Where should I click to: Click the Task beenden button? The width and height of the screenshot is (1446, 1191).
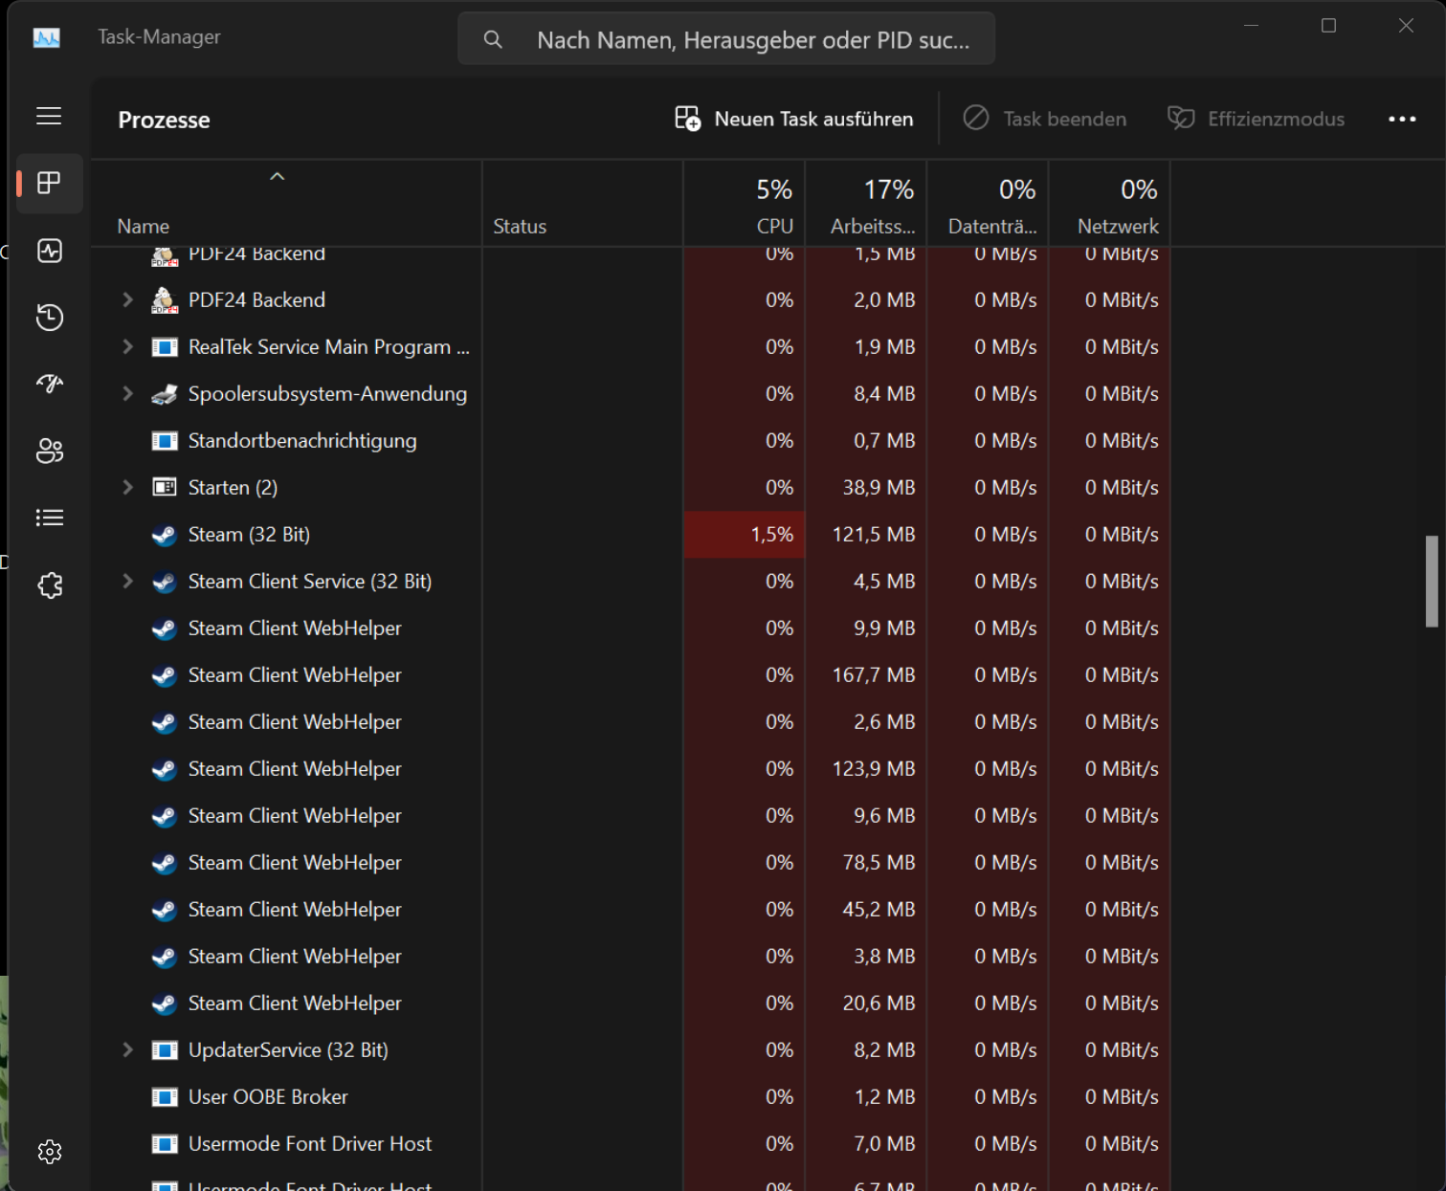click(1045, 119)
